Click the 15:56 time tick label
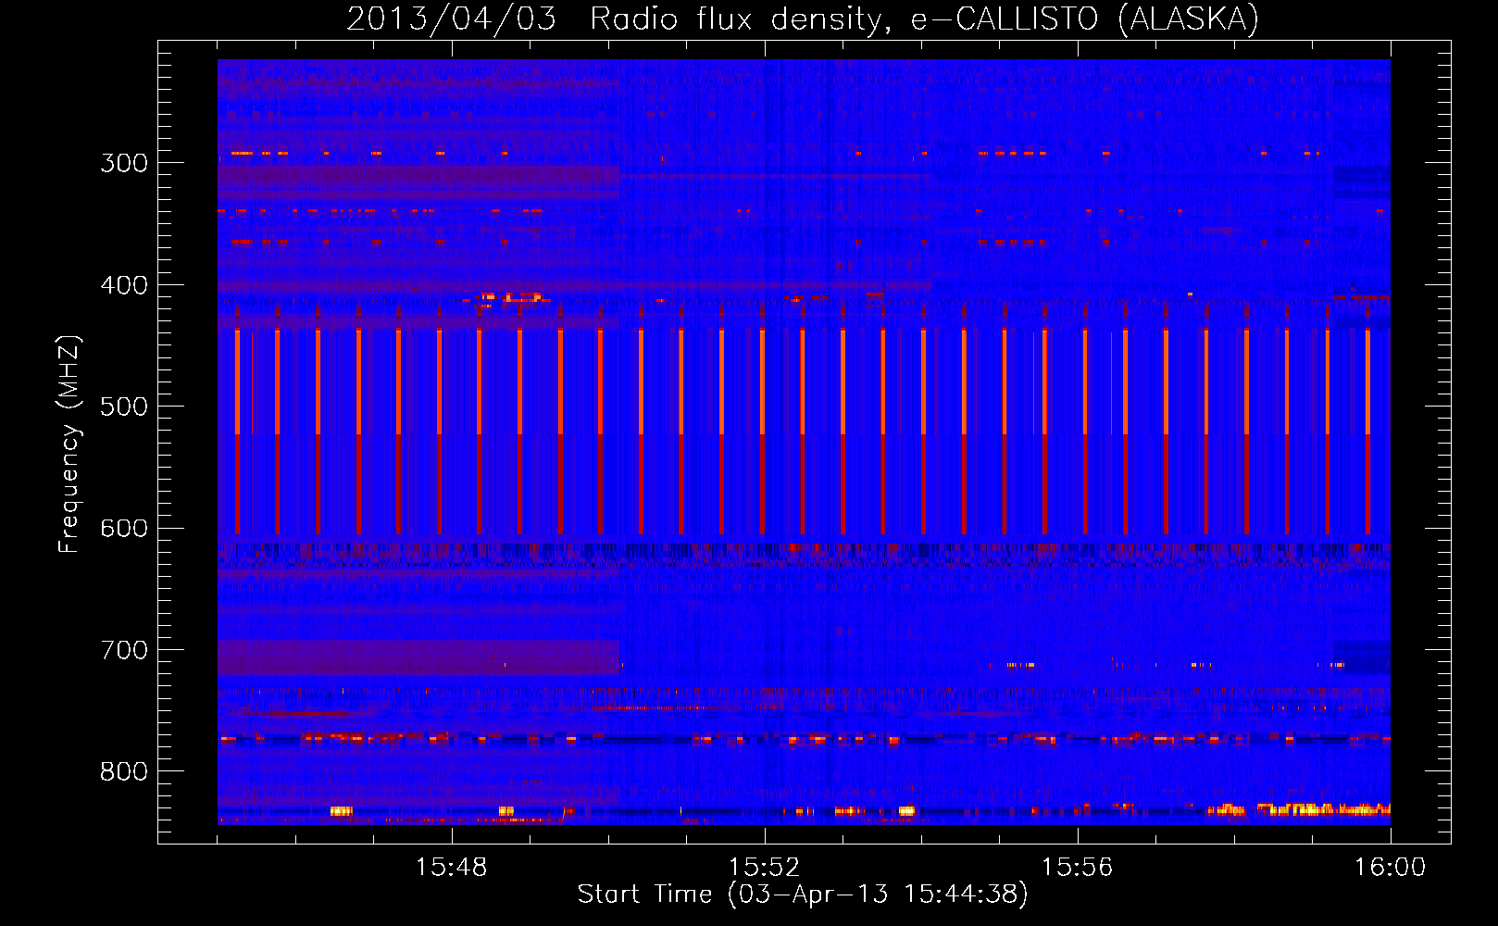This screenshot has height=926, width=1498. (x=1077, y=868)
